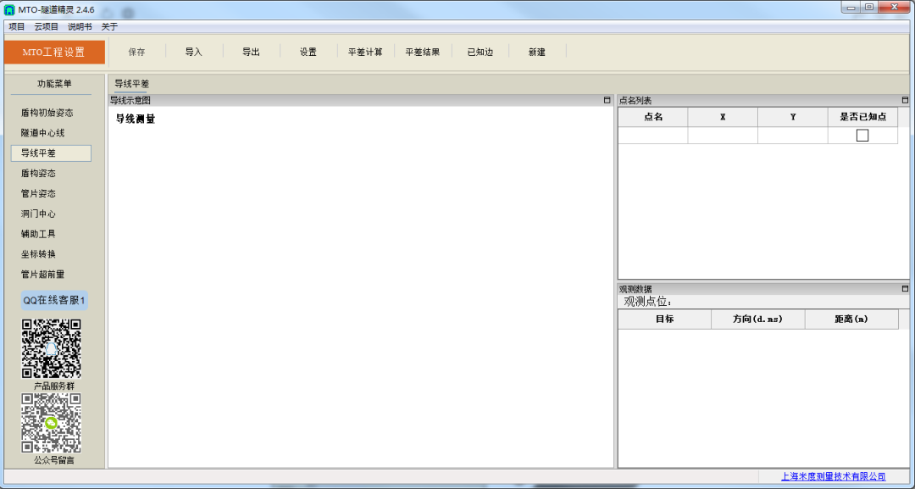The width and height of the screenshot is (915, 489).
Task: Click the QQ在线客服1 button
Action: [x=54, y=301]
